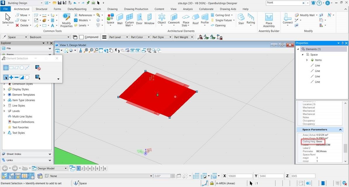Click the Opening button in the ribbon

click(x=218, y=25)
